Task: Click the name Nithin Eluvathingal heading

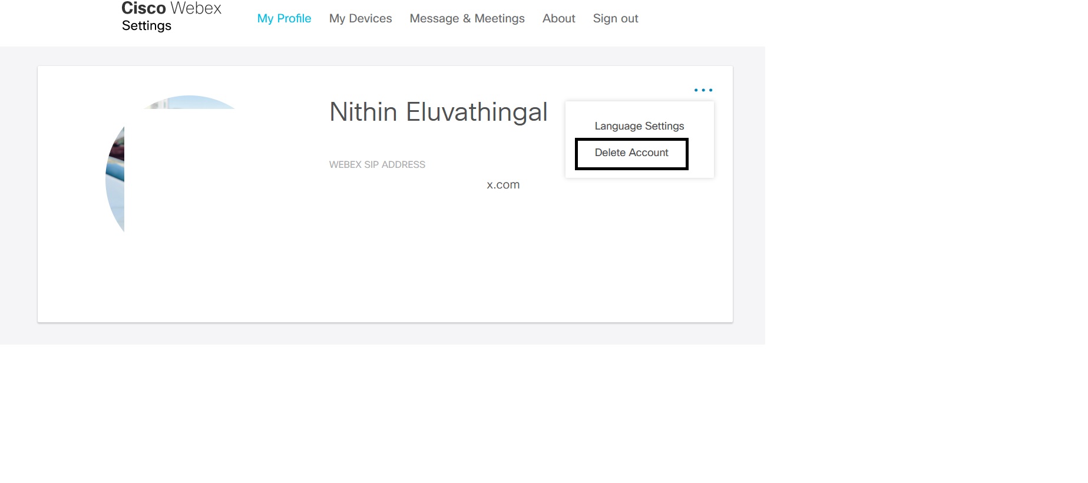Action: 438,112
